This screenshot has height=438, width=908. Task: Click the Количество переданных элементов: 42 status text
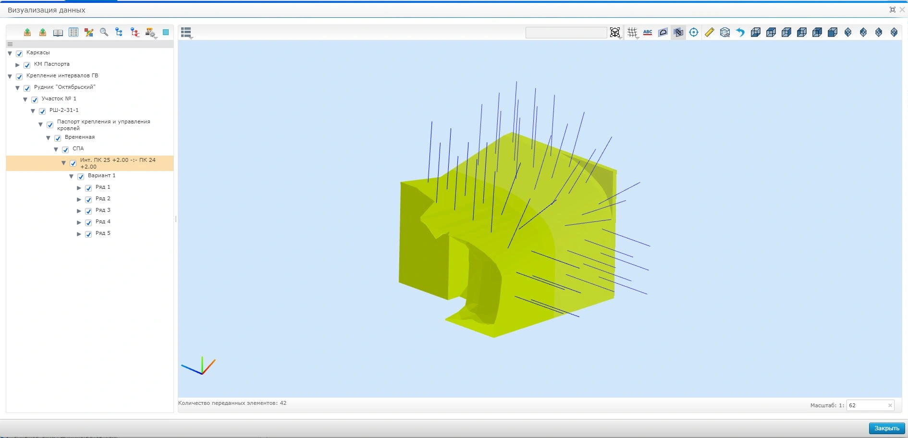click(233, 403)
